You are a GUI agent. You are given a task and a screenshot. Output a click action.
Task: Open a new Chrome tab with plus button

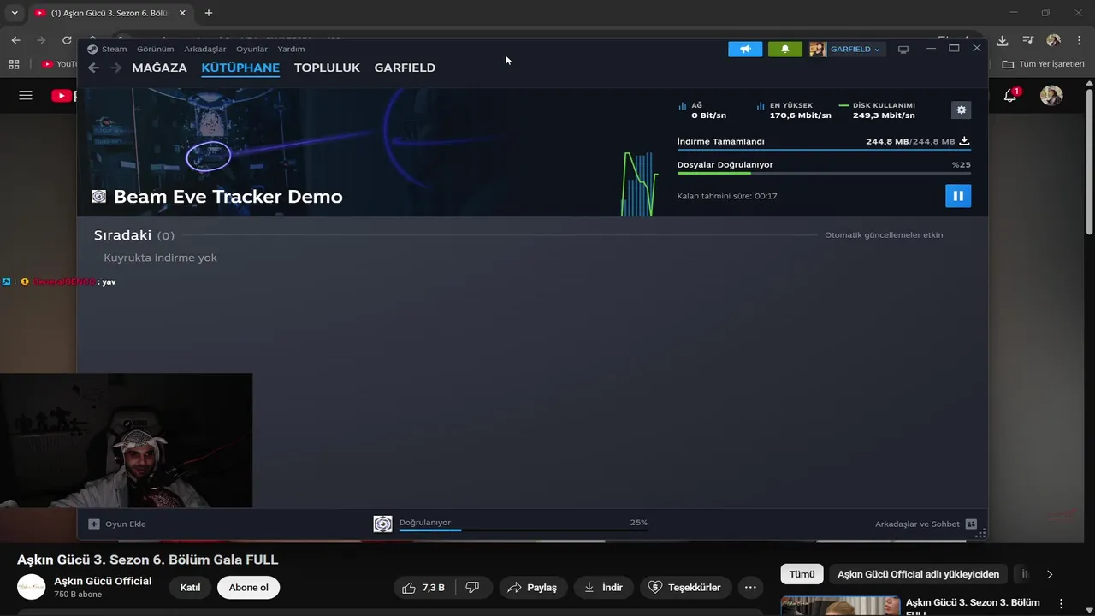coord(209,13)
